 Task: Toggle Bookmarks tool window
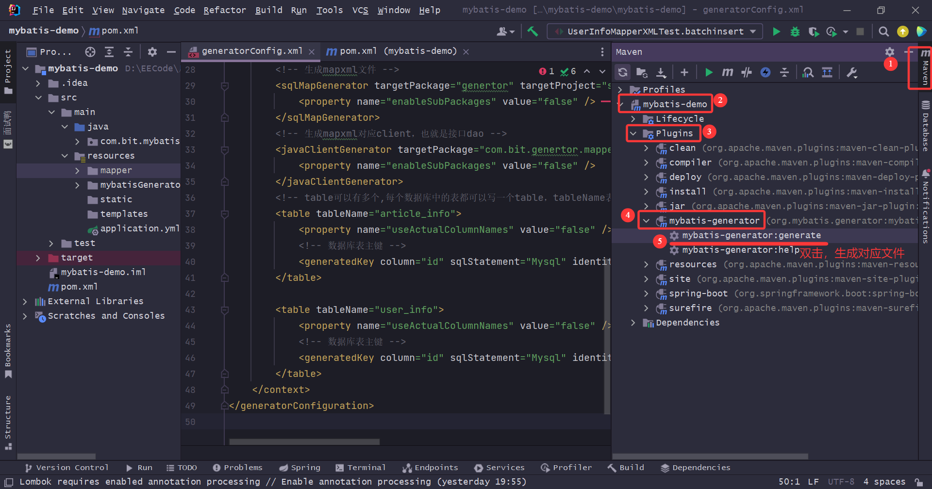pos(8,351)
